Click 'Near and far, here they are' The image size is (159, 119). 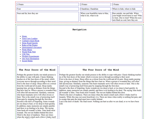(28, 13)
